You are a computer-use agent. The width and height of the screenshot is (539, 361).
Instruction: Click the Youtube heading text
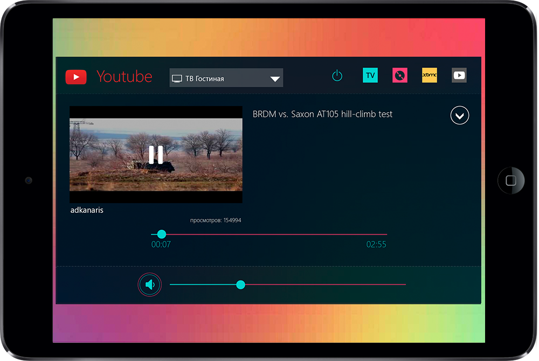(125, 77)
